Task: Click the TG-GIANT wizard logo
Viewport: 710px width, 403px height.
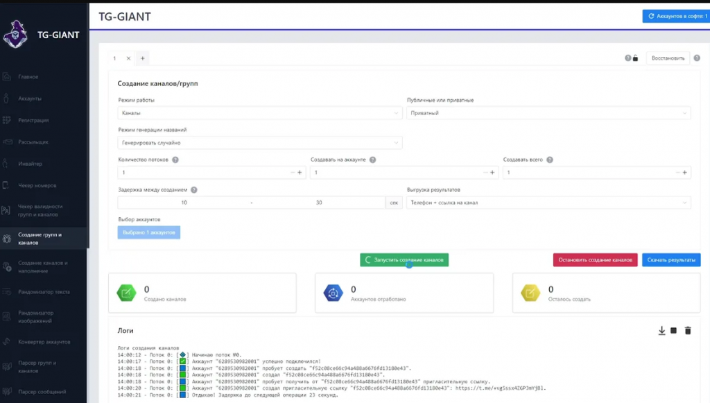Action: click(15, 35)
